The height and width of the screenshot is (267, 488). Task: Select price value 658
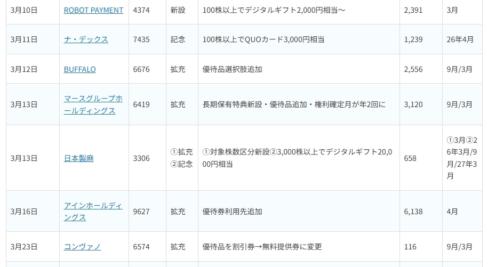click(x=410, y=158)
